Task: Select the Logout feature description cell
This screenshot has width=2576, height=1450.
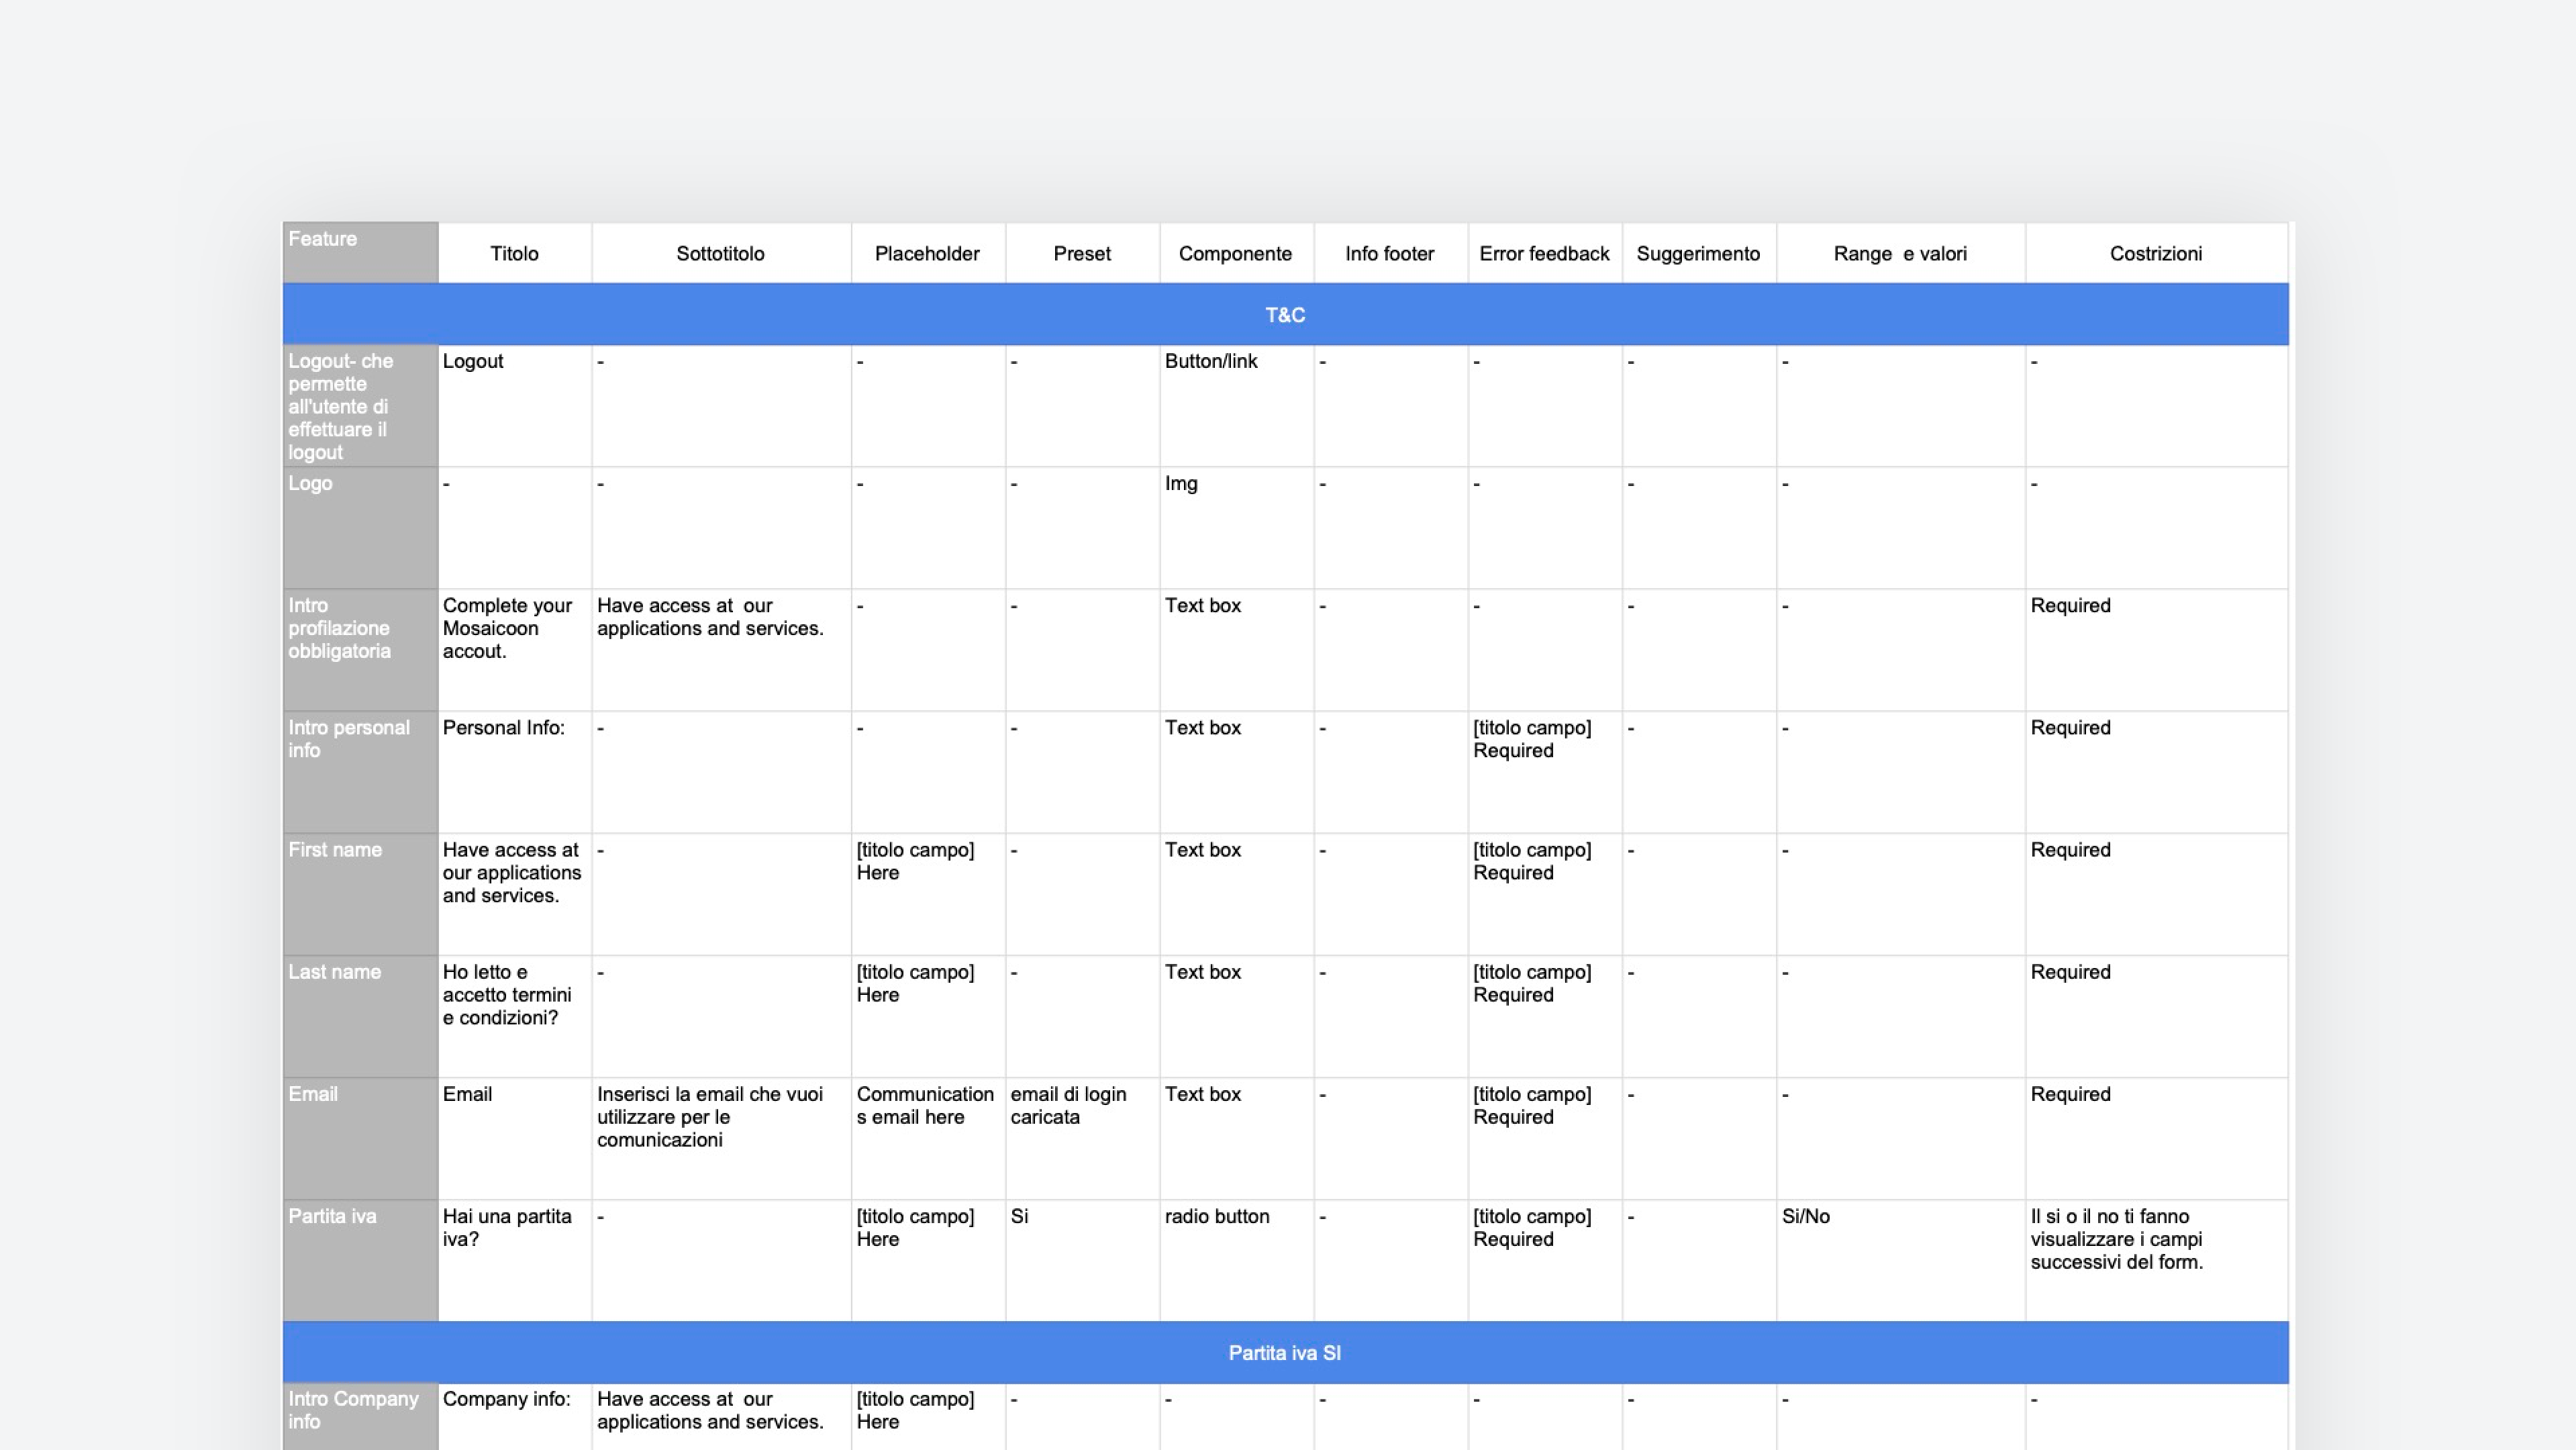Action: click(360, 406)
